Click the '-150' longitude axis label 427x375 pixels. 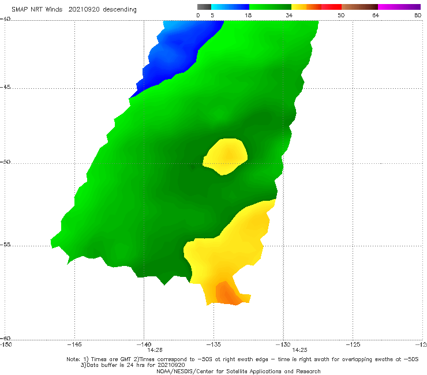click(6, 344)
